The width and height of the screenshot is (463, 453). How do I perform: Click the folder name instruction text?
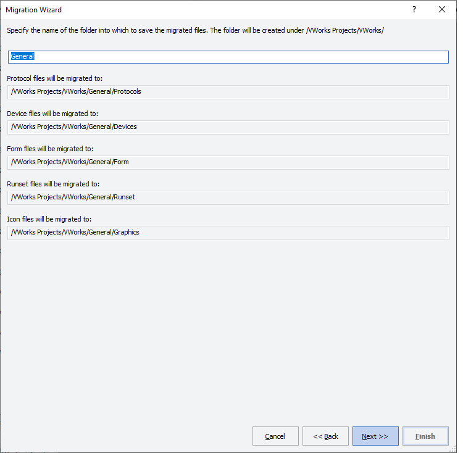point(195,30)
